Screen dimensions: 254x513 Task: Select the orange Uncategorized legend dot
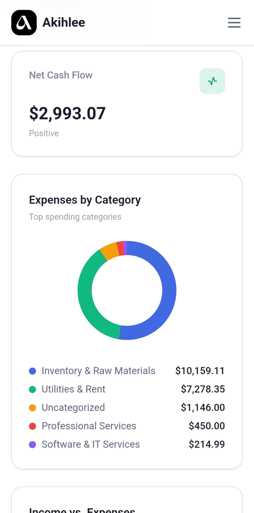click(x=32, y=408)
